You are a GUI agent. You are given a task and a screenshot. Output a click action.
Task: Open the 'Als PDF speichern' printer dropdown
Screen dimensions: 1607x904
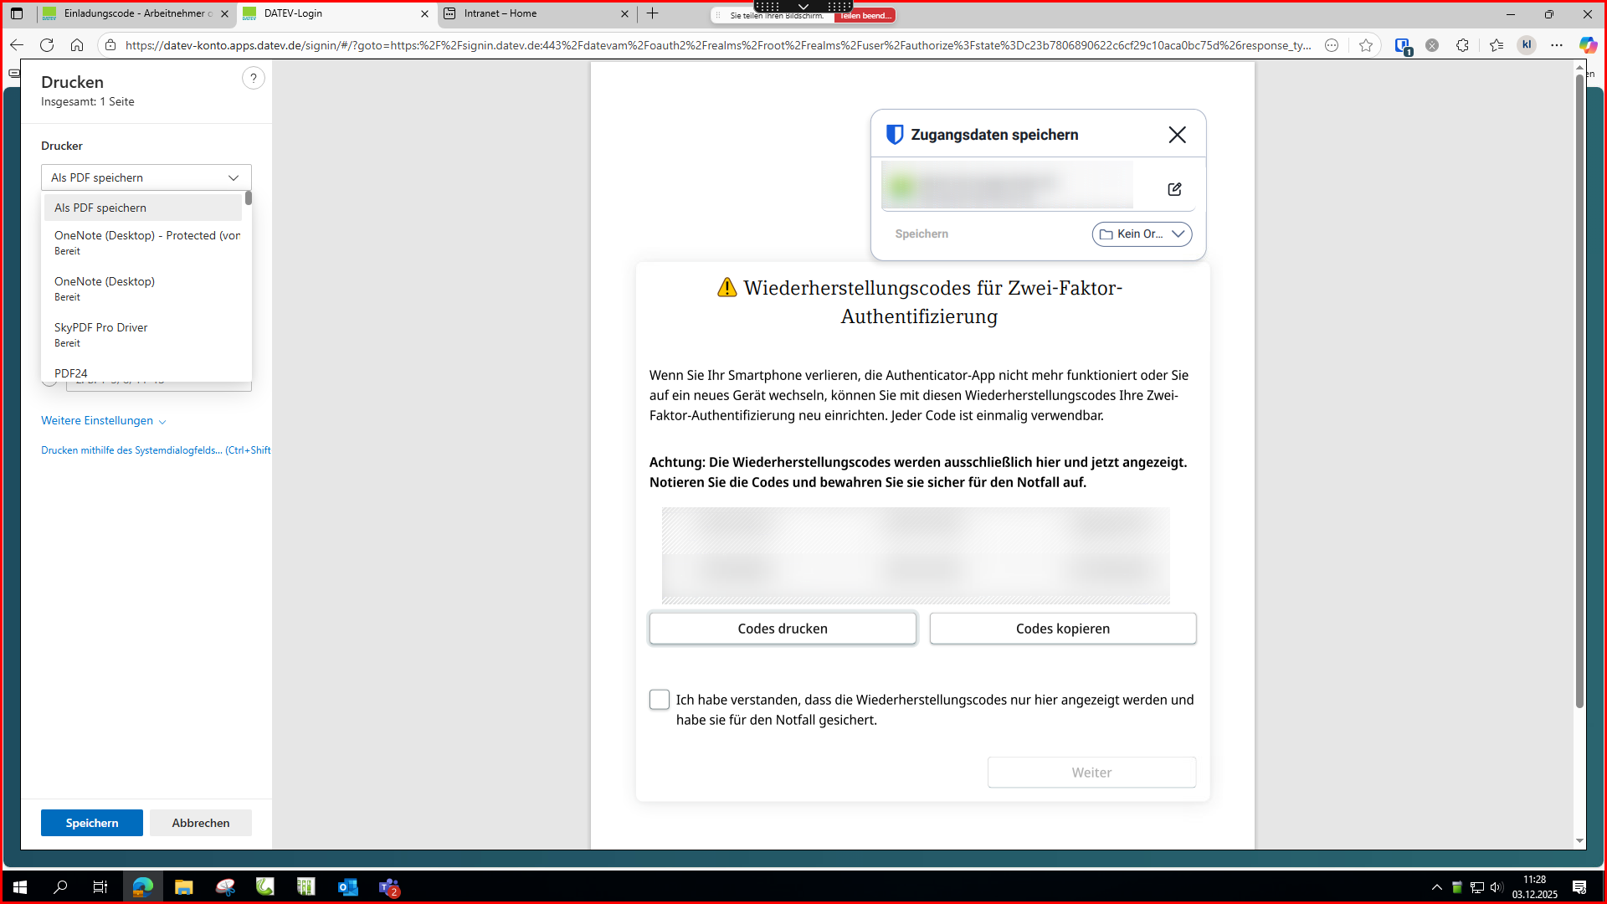[146, 177]
